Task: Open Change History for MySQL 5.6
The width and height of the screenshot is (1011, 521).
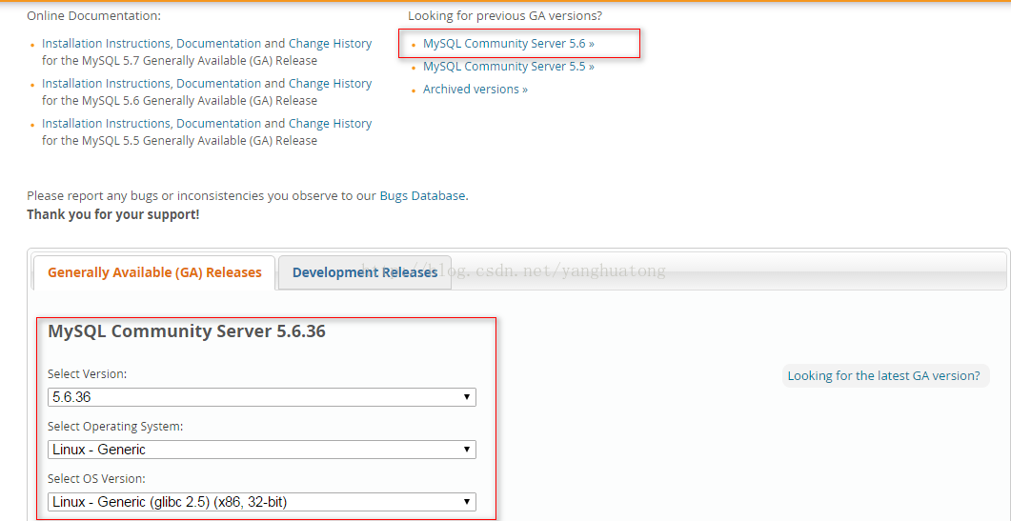Action: click(330, 84)
